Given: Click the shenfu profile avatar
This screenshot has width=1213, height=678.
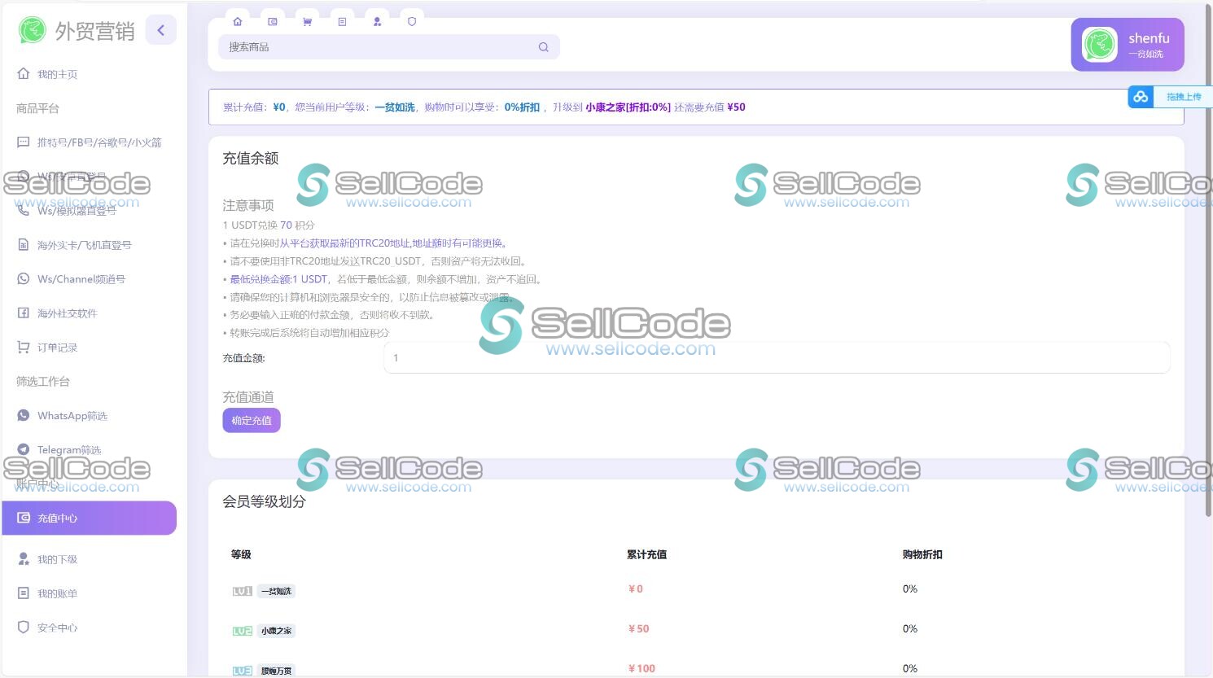Looking at the screenshot, I should (1099, 45).
